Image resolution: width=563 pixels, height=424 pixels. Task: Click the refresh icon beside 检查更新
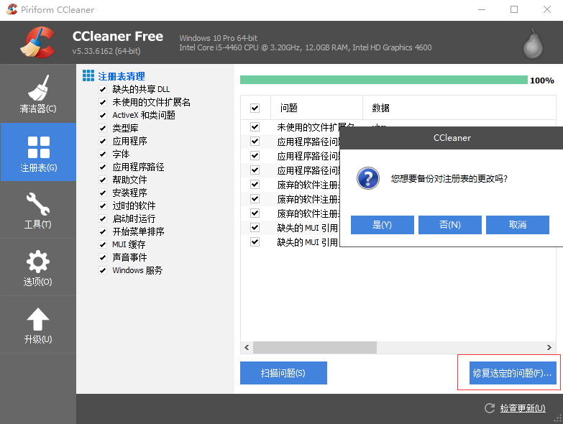pyautogui.click(x=490, y=408)
